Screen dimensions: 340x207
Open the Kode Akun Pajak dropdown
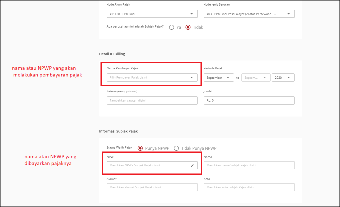point(152,14)
